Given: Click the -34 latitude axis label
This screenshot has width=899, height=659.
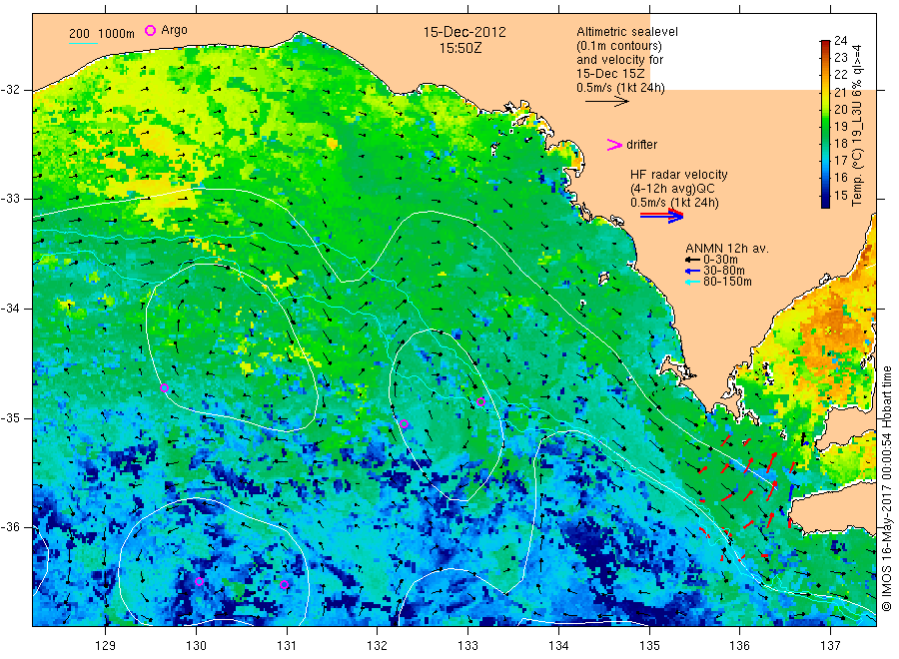Looking at the screenshot, I should point(10,309).
